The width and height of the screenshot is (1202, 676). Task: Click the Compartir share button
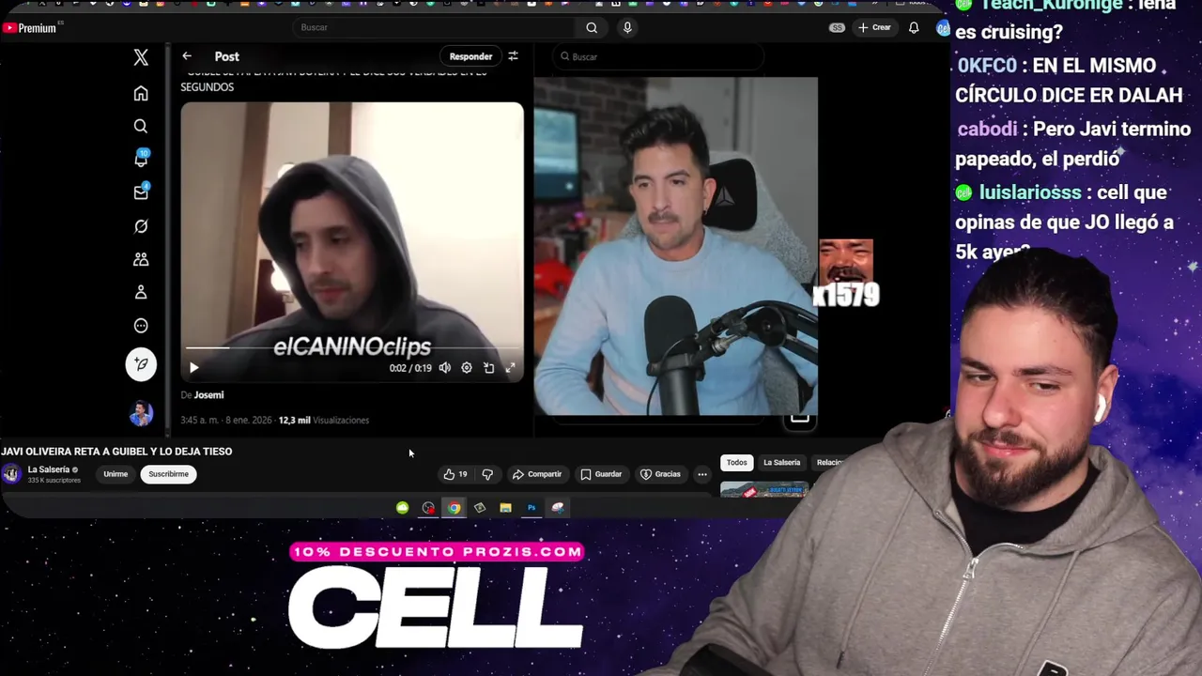click(x=537, y=474)
